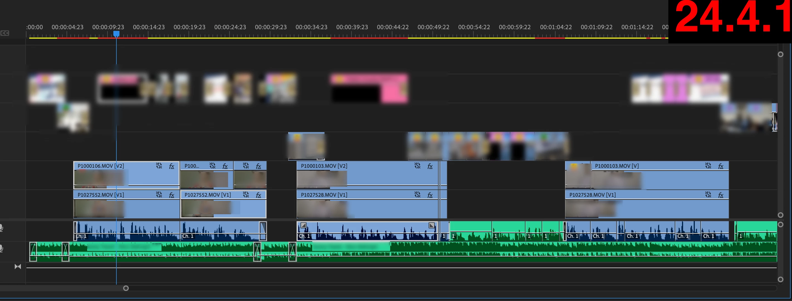
Task: Click the time remapping icon on P1000103.MOV [V2] clip
Action: (x=417, y=166)
